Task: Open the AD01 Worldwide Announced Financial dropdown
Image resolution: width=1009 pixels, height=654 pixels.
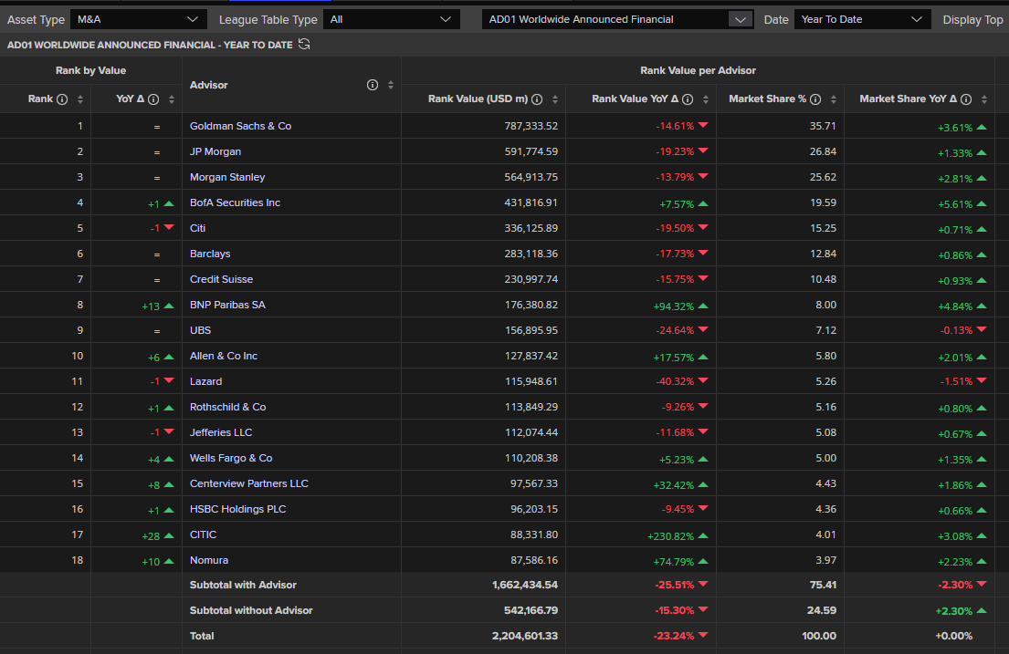Action: point(618,19)
